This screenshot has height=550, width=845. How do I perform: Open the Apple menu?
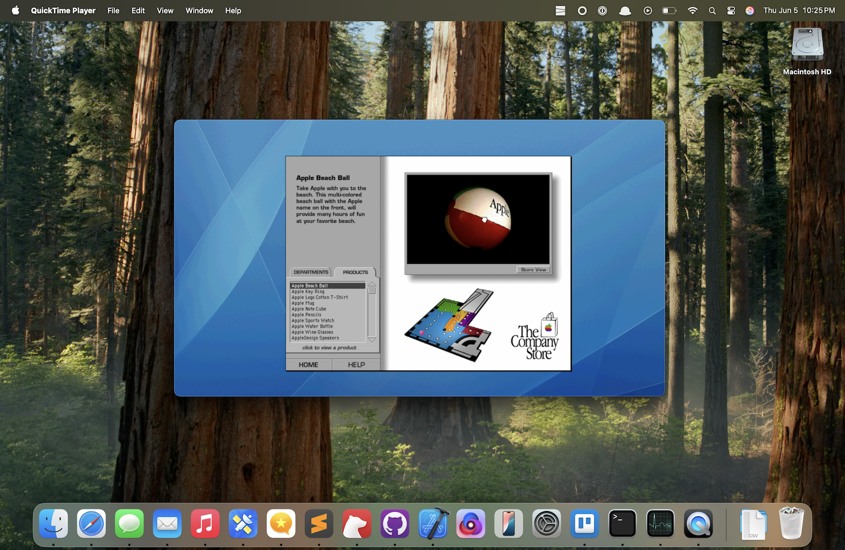tap(15, 10)
